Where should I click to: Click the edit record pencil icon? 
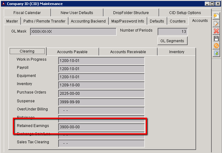pyautogui.click(x=216, y=24)
